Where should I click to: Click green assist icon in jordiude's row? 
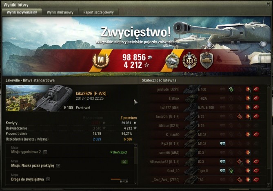pos(231,89)
